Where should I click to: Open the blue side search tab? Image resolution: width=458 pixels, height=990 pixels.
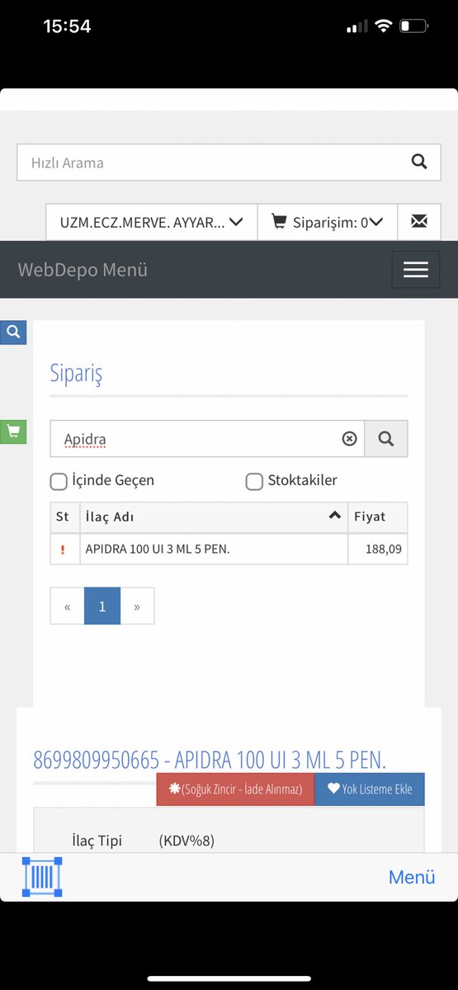pos(13,332)
